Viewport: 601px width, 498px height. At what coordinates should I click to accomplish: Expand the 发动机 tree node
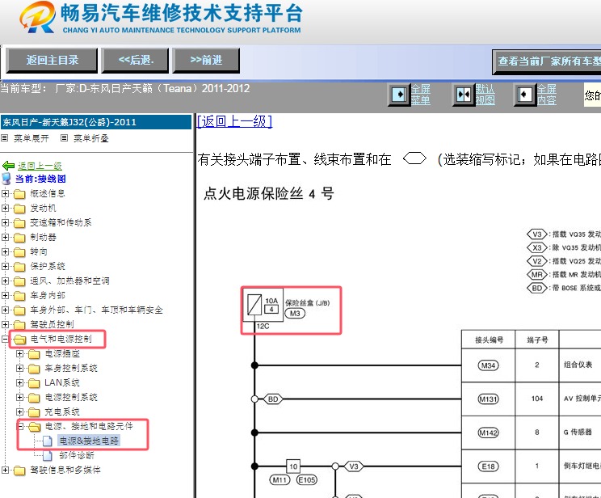[5, 208]
